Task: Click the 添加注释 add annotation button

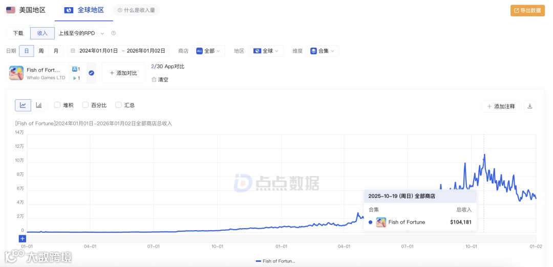Action: pos(500,106)
